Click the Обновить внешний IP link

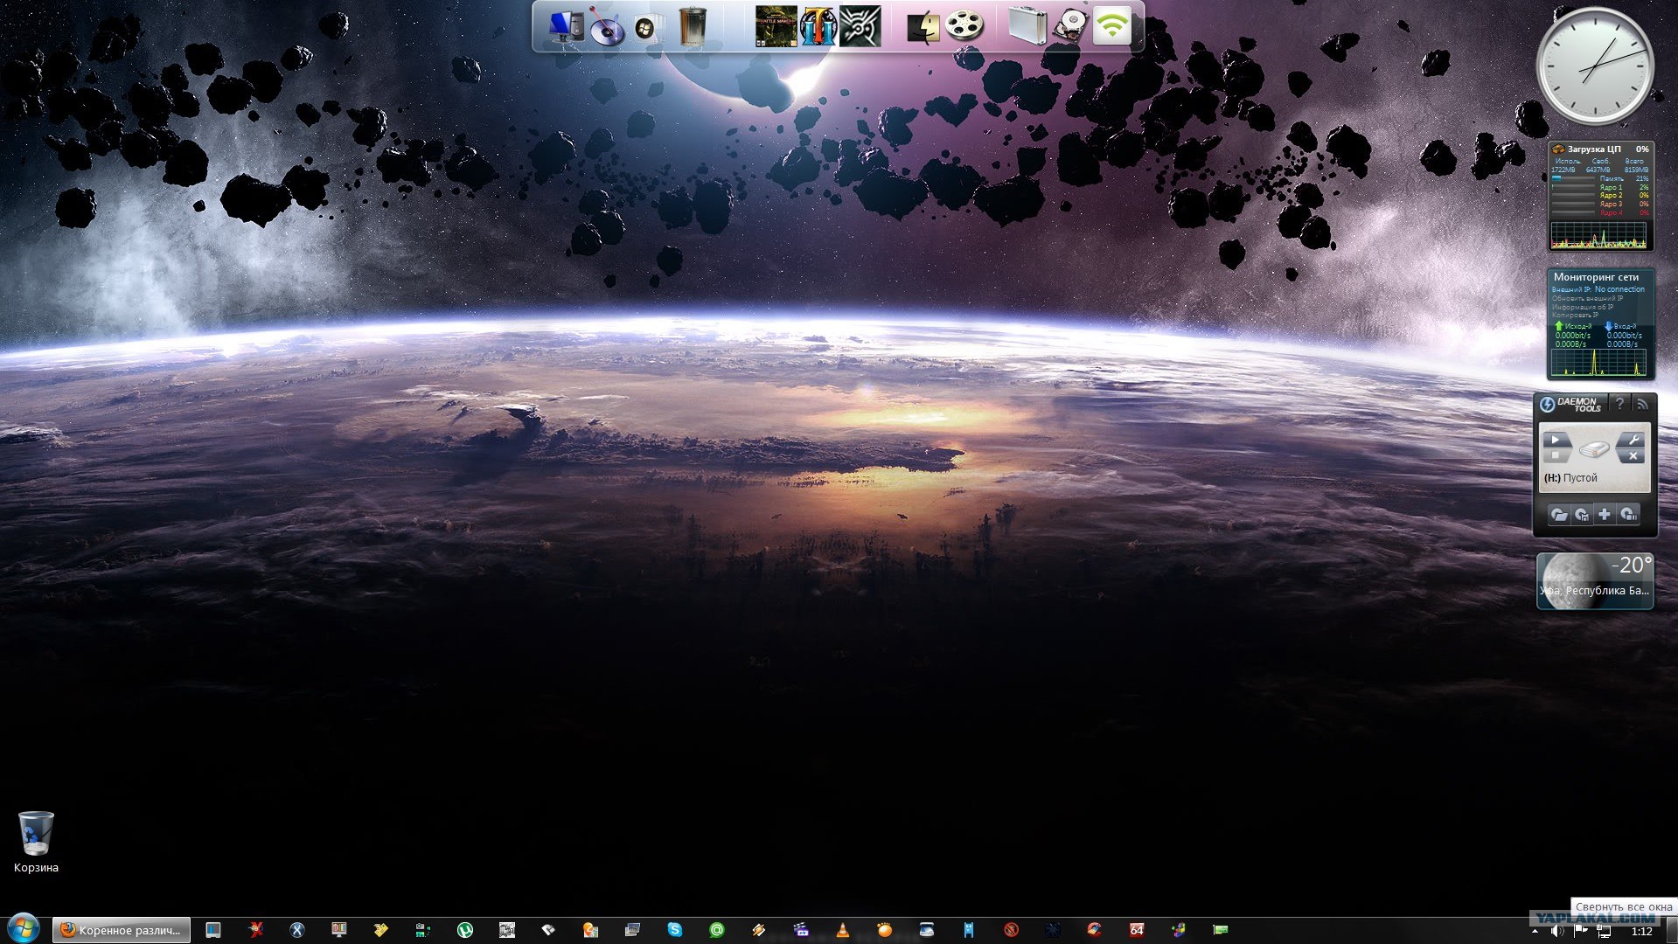(1587, 299)
